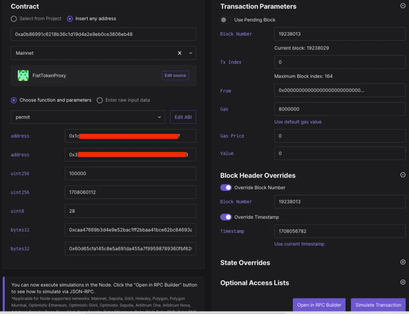Click the 'Maximum Block Index: 164' text
This screenshot has width=409, height=314.
click(x=304, y=76)
